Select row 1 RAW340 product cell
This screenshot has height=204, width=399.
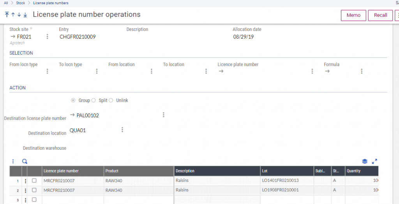(x=139, y=181)
